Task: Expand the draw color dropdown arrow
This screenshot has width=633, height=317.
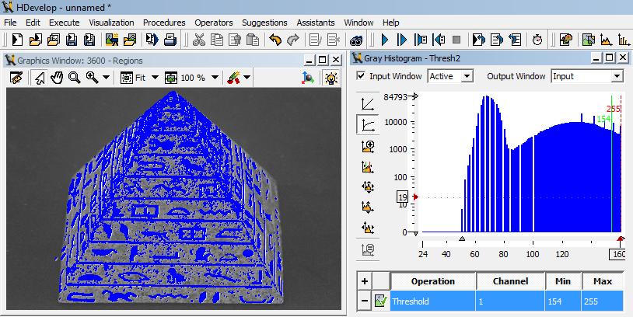Action: [x=247, y=78]
